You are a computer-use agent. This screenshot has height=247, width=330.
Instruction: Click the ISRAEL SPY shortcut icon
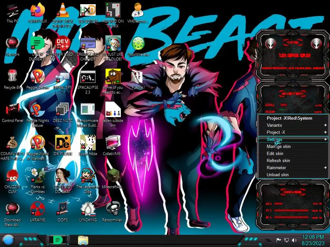63,77
